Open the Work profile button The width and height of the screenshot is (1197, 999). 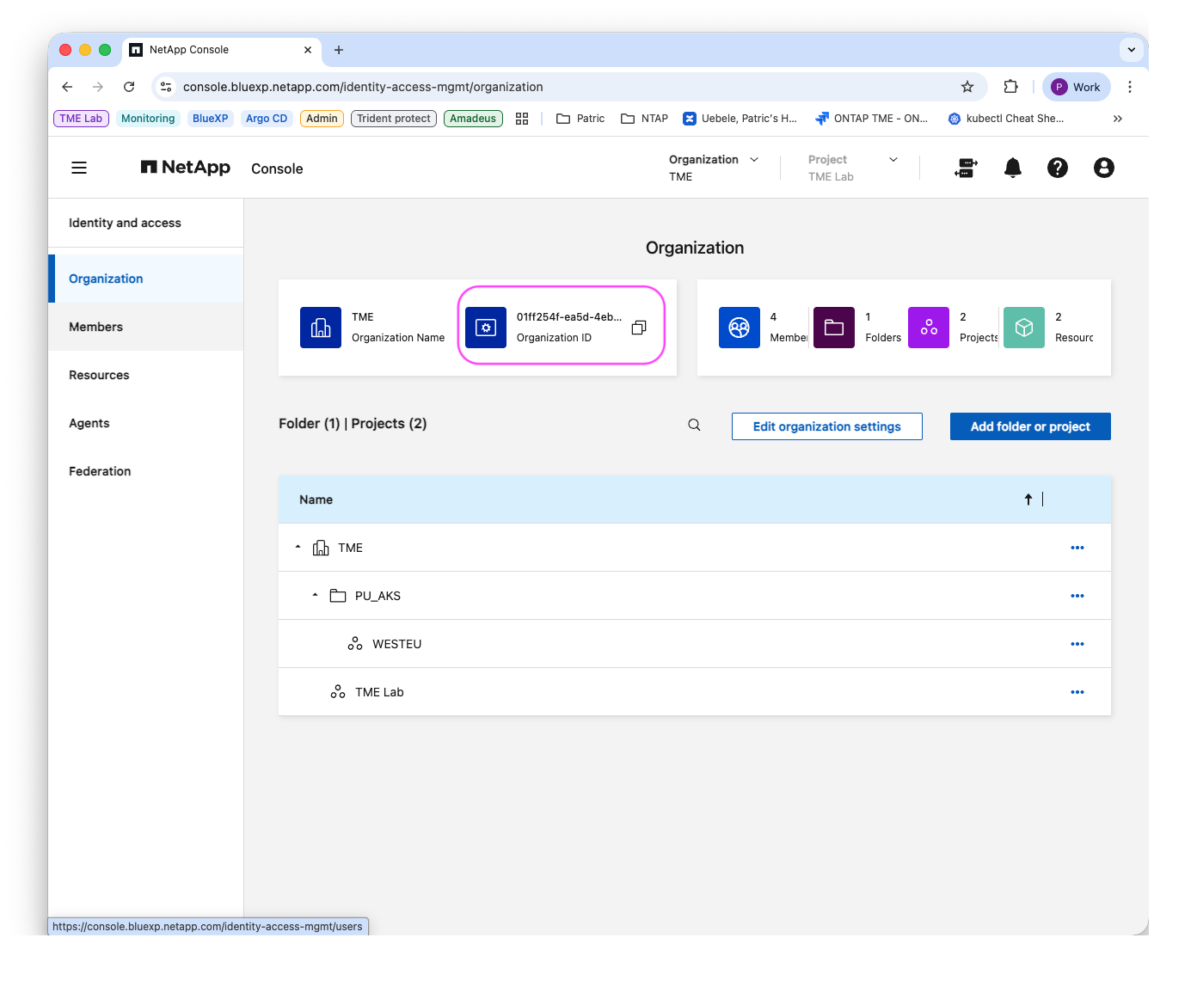(1077, 87)
